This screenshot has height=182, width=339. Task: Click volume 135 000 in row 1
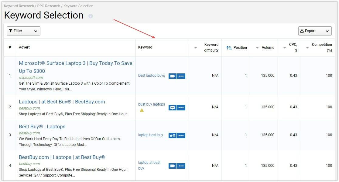(268, 76)
